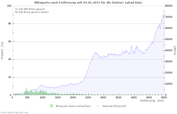
Task: Click the 'Entfernung [km]' x-axis label
Action: pos(152,101)
